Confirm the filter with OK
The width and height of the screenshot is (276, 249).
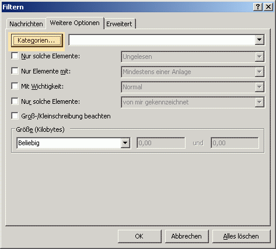(x=139, y=236)
